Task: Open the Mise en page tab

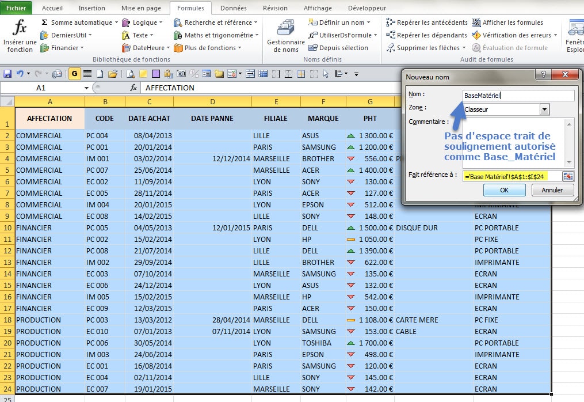Action: [x=141, y=8]
